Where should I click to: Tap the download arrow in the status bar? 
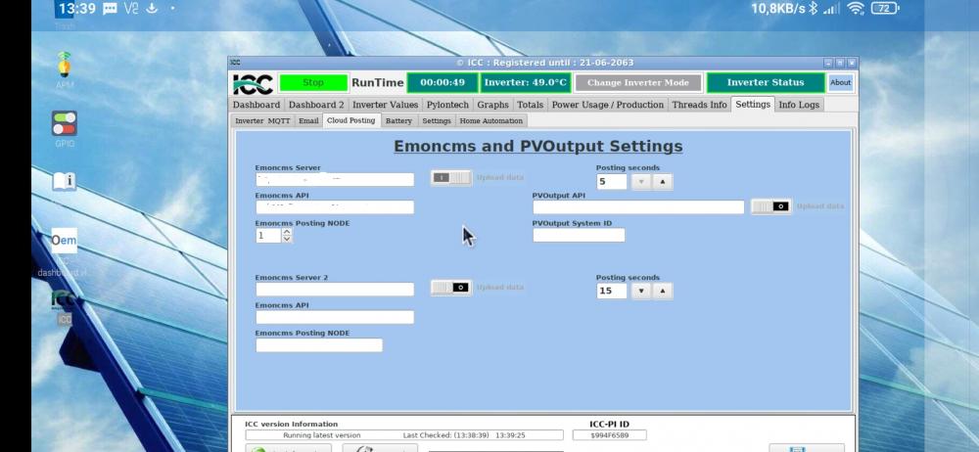pyautogui.click(x=151, y=8)
